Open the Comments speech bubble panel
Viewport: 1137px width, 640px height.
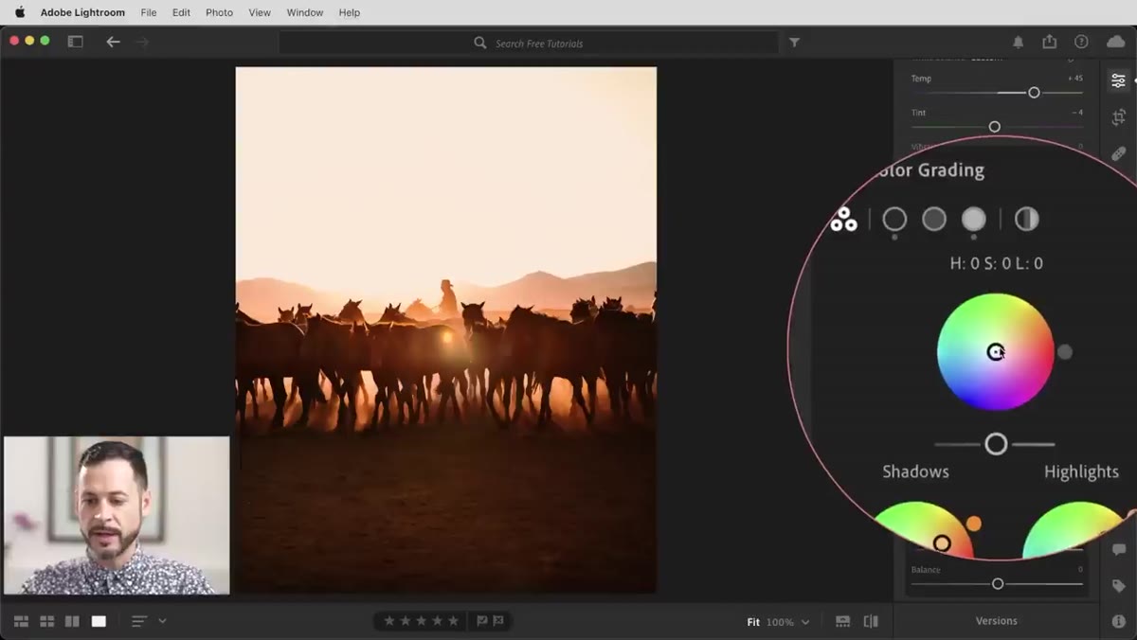(1118, 550)
